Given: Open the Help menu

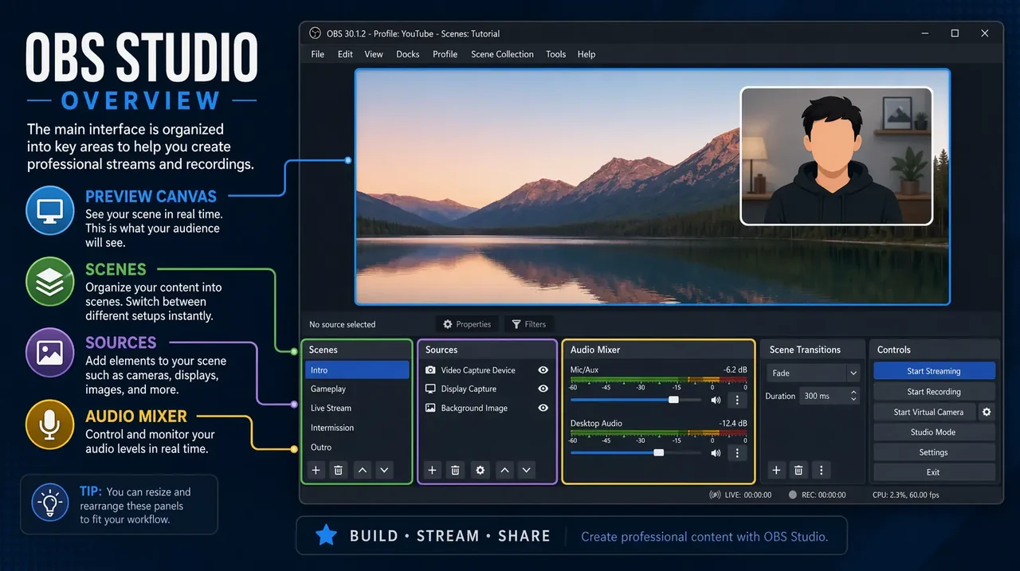Looking at the screenshot, I should tap(586, 54).
